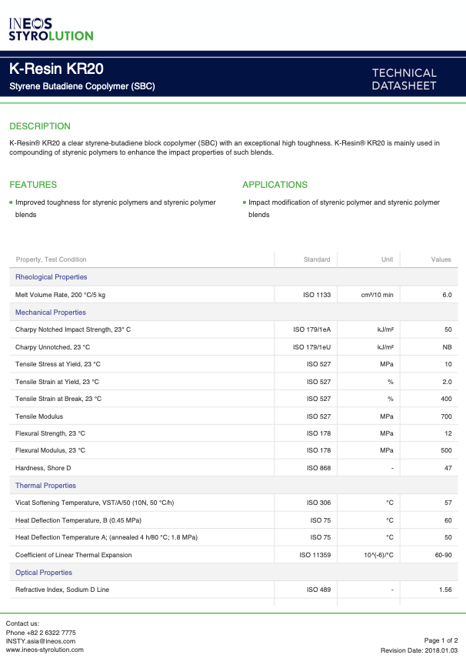Select the Mechanical Properties table section row
466x665 pixels.
pos(51,312)
